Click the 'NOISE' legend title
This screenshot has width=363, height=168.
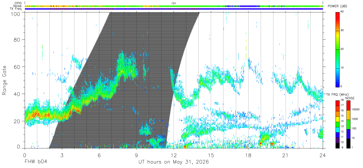[x=350, y=98]
